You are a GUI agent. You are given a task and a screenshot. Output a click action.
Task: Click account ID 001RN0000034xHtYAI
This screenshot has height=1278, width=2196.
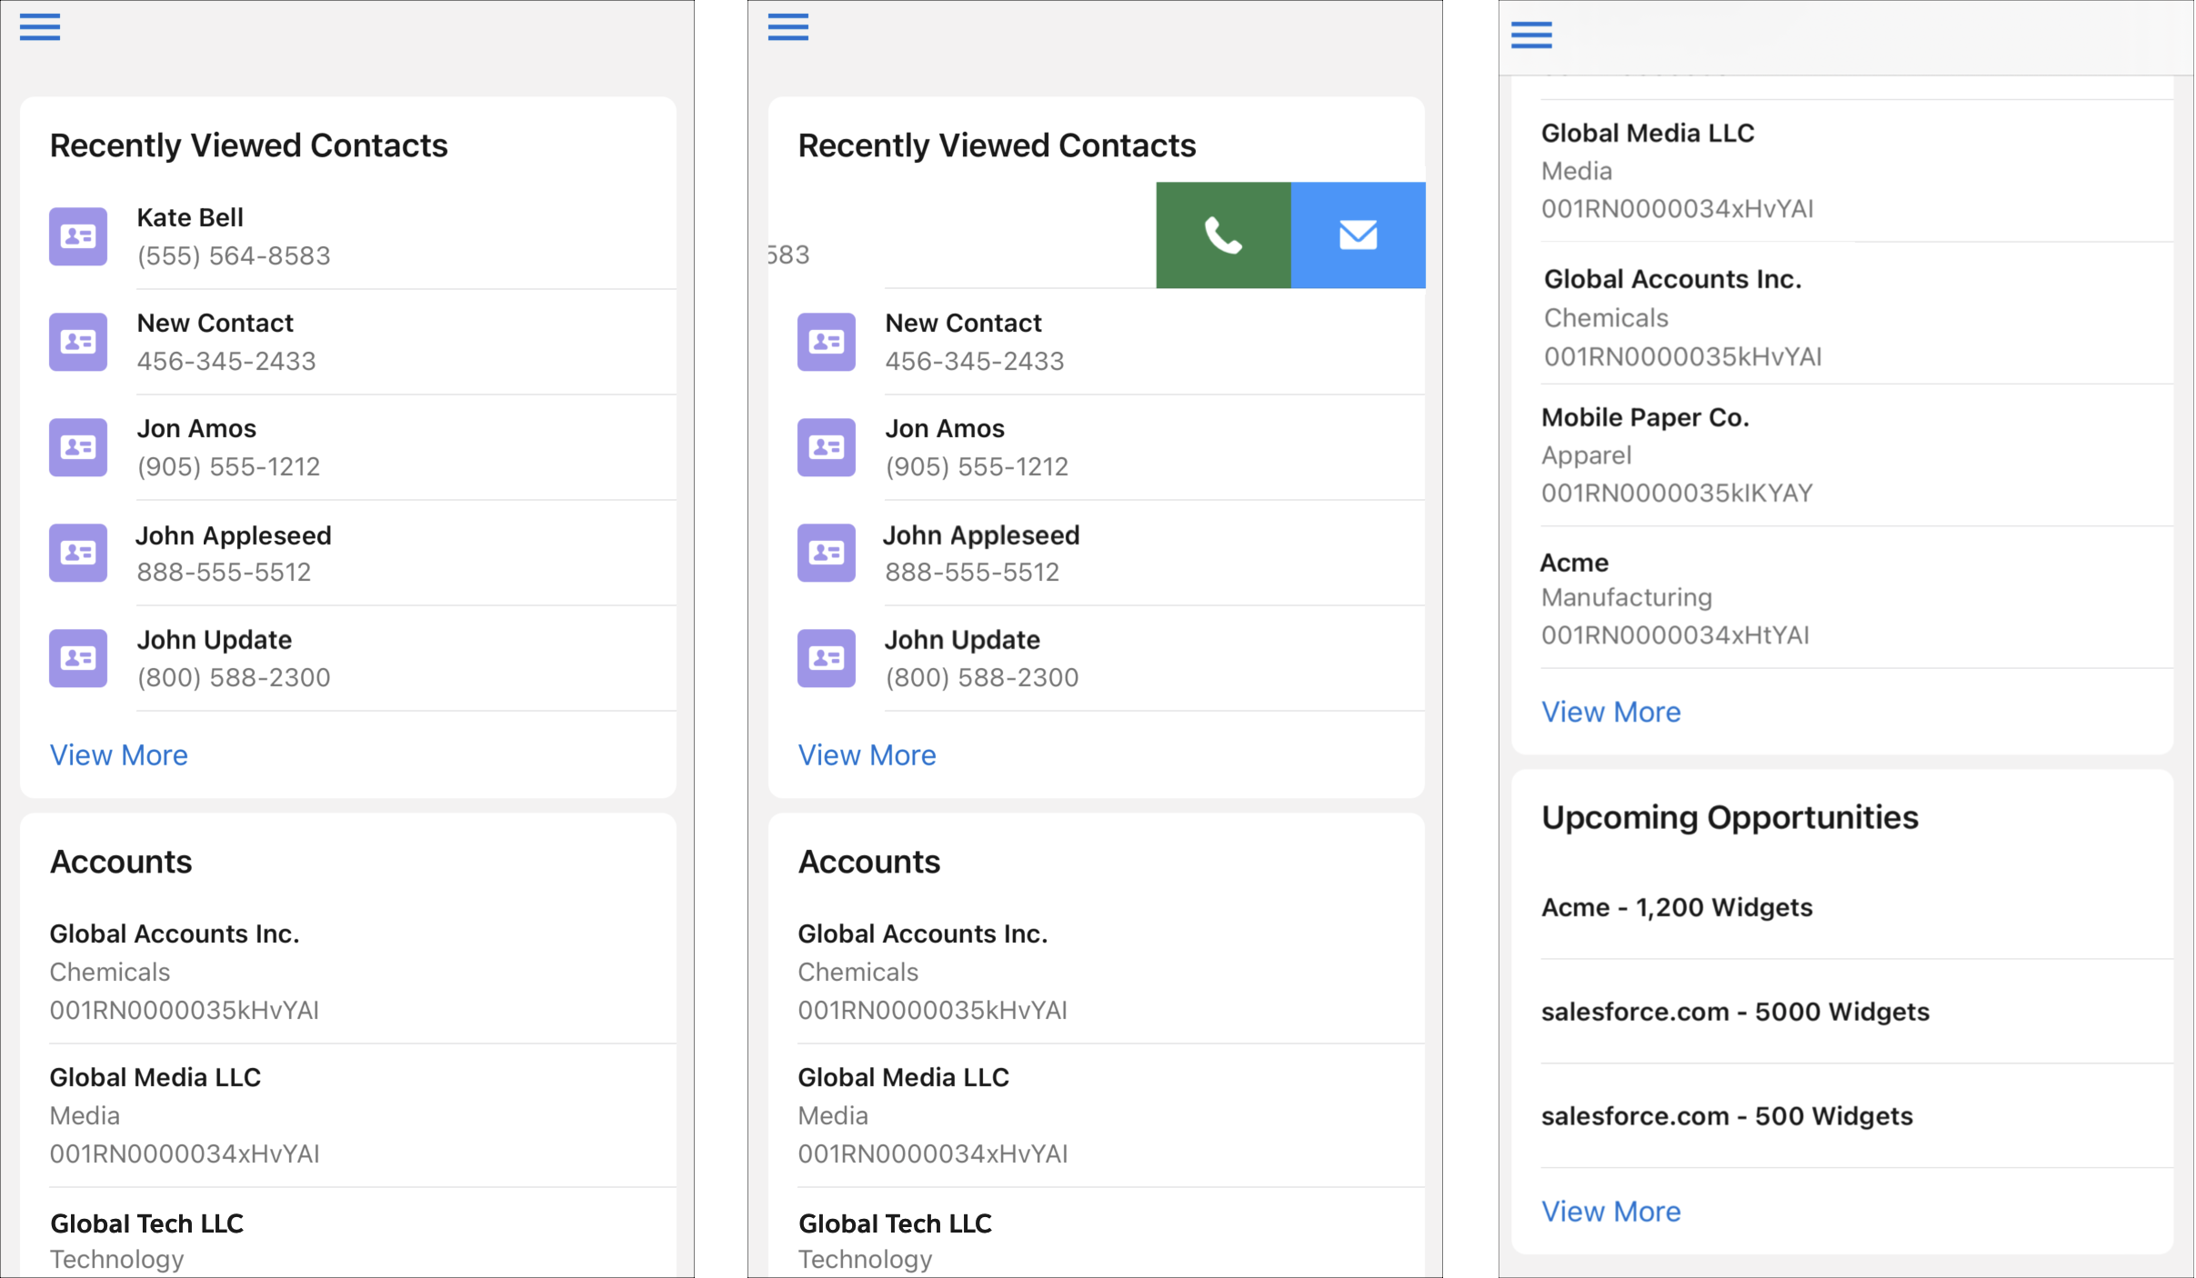tap(1676, 635)
